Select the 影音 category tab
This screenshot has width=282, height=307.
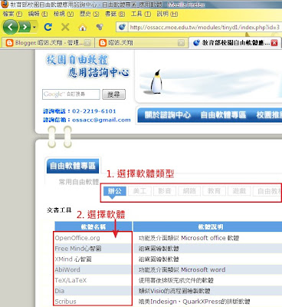click(x=165, y=191)
